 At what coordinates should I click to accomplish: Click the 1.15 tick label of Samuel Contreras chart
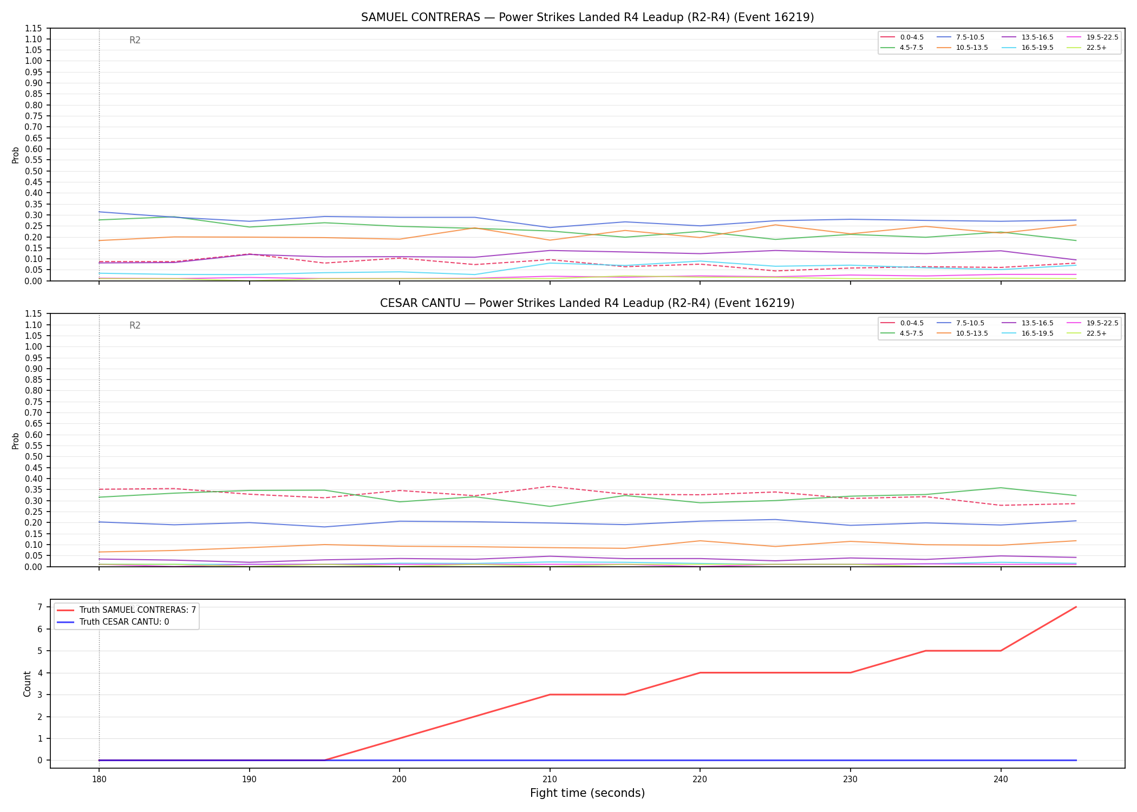point(34,28)
